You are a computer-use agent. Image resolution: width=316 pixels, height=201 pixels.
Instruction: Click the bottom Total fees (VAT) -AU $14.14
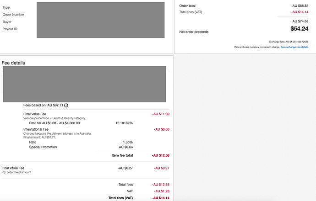(161, 198)
